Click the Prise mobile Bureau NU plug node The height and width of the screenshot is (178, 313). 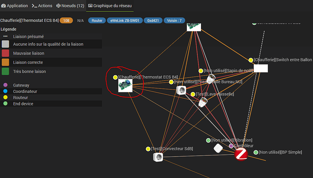[181, 90]
